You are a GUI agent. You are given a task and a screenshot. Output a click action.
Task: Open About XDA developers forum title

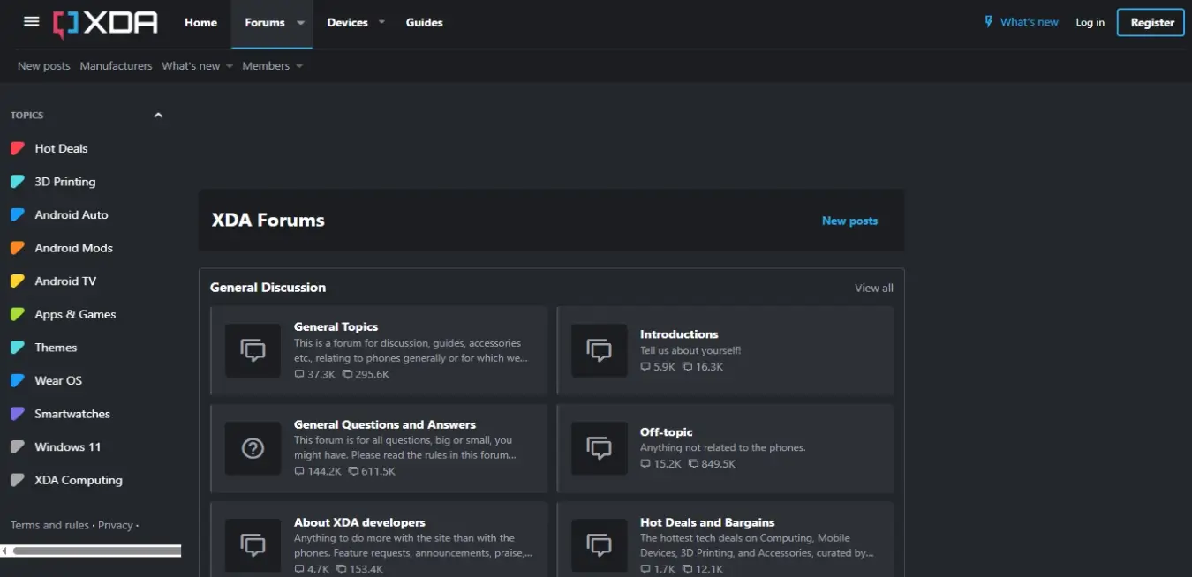359,522
